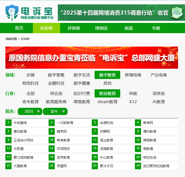Select 总榜 in the 领域 filter
Screen dimensions: 185x177
coord(30,75)
